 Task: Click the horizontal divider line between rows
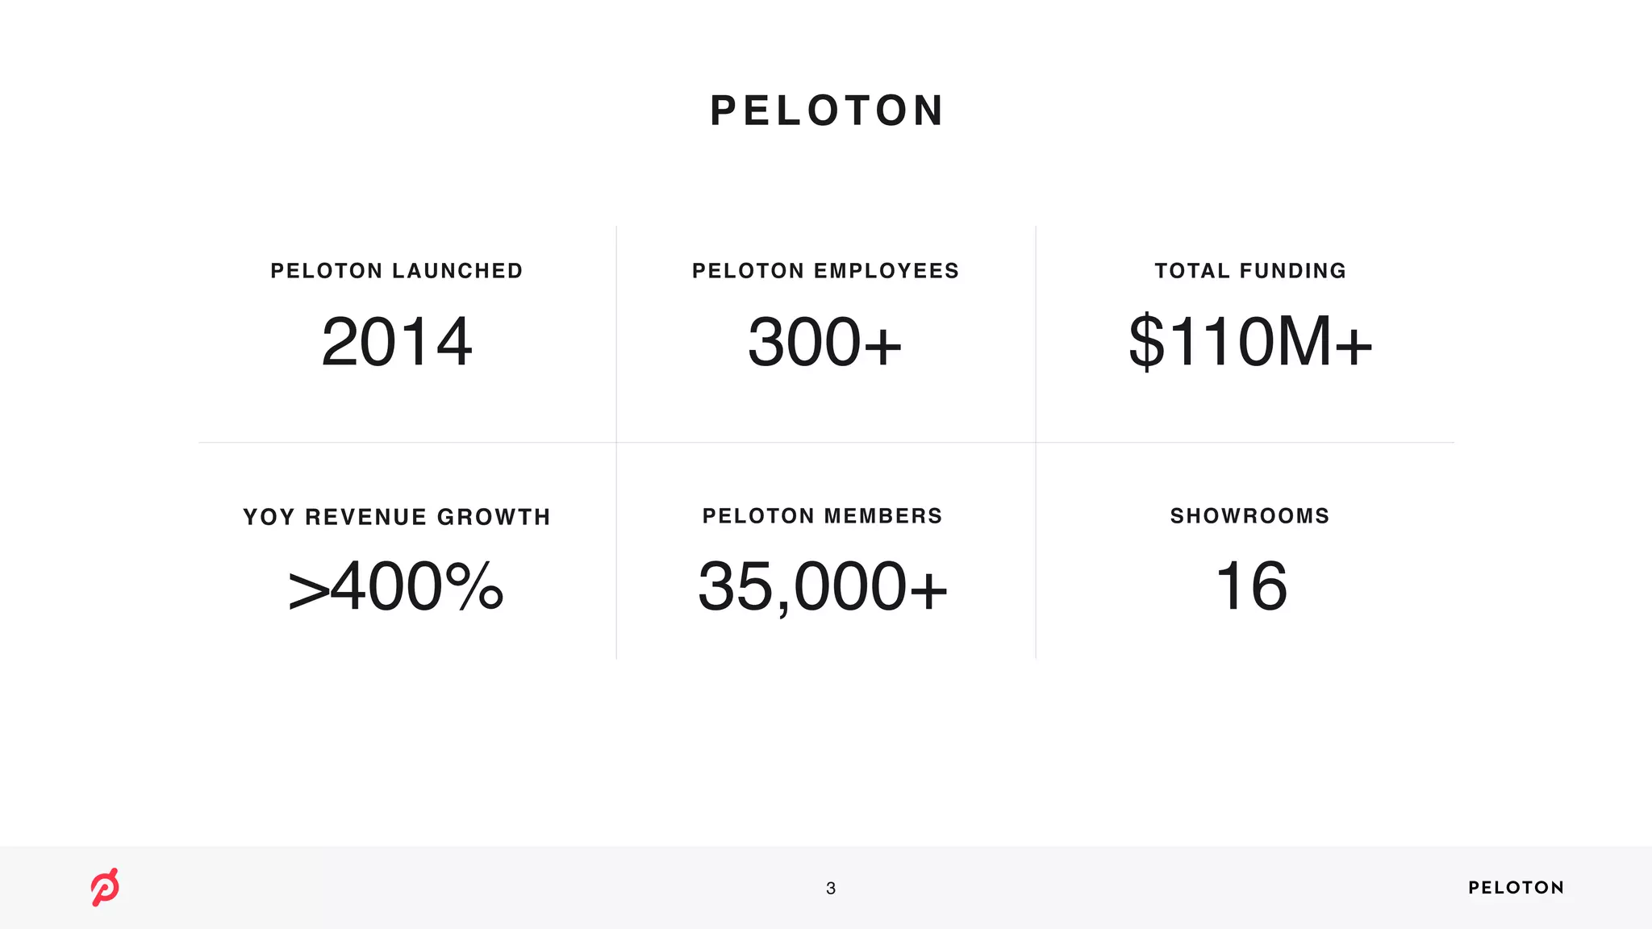tap(826, 442)
